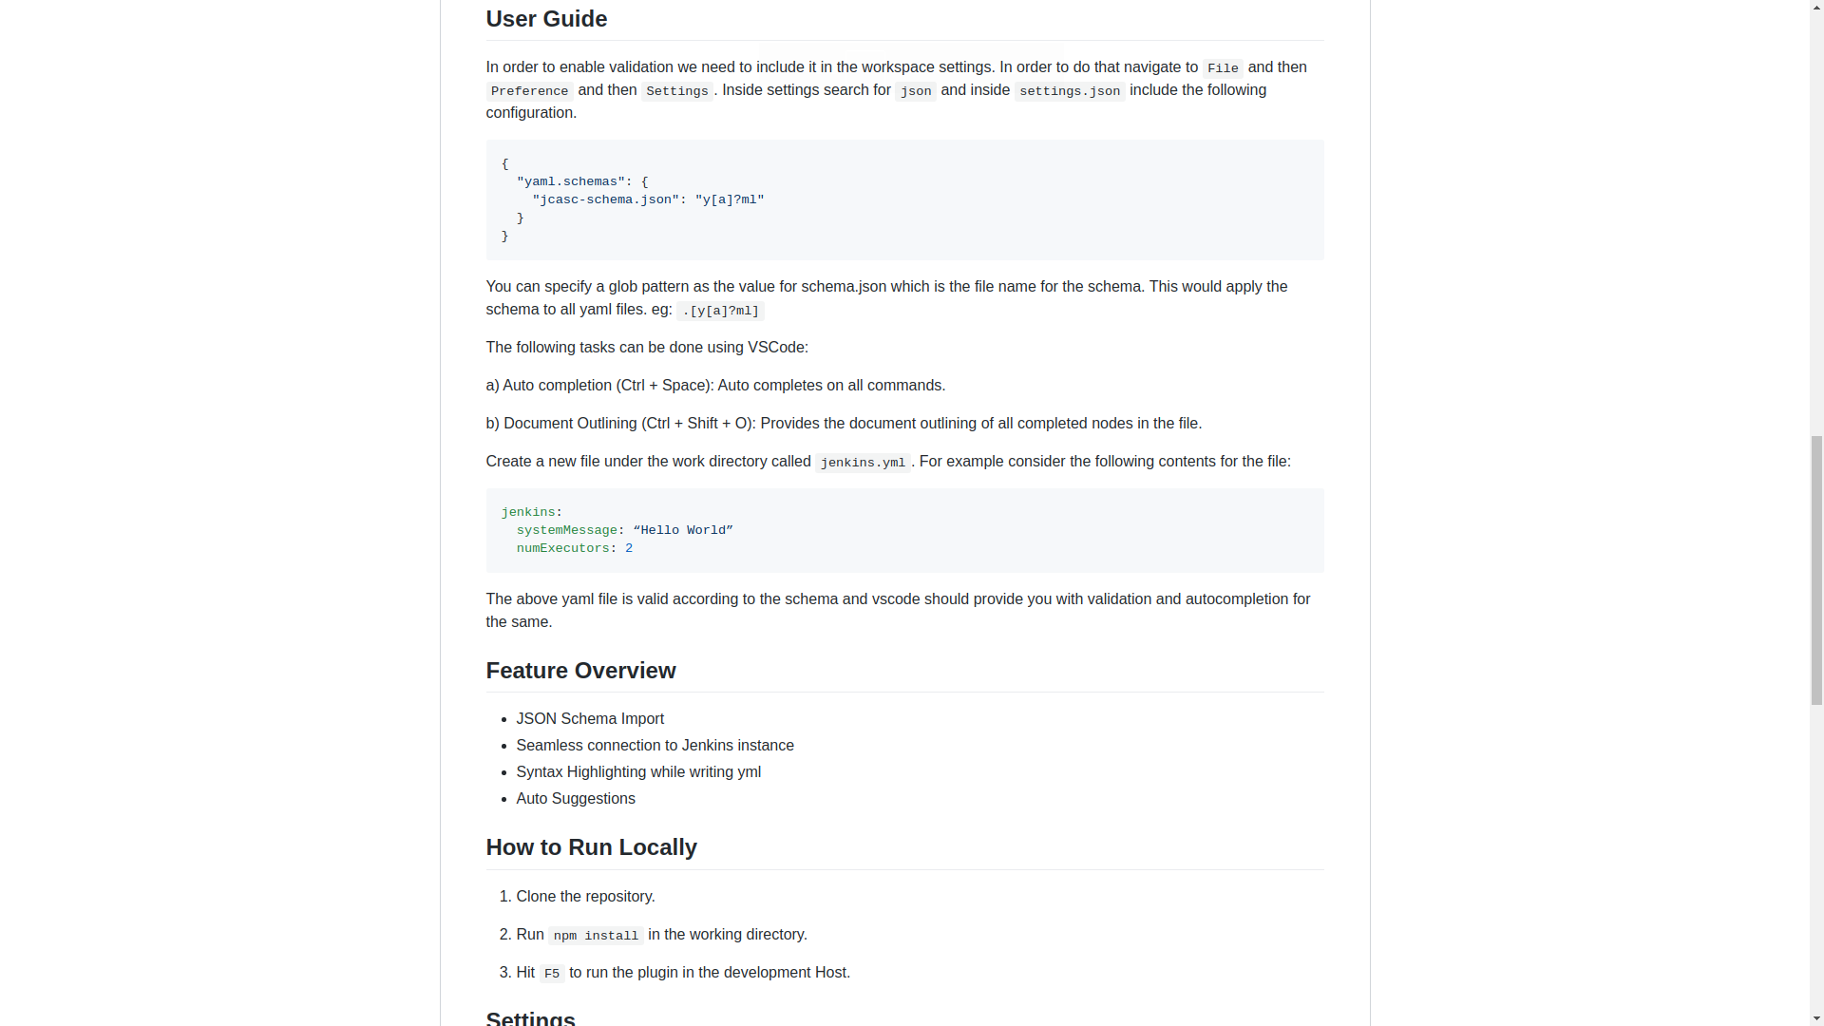Click the "Auto Suggestions" list item
Image resolution: width=1824 pixels, height=1026 pixels.
(576, 799)
